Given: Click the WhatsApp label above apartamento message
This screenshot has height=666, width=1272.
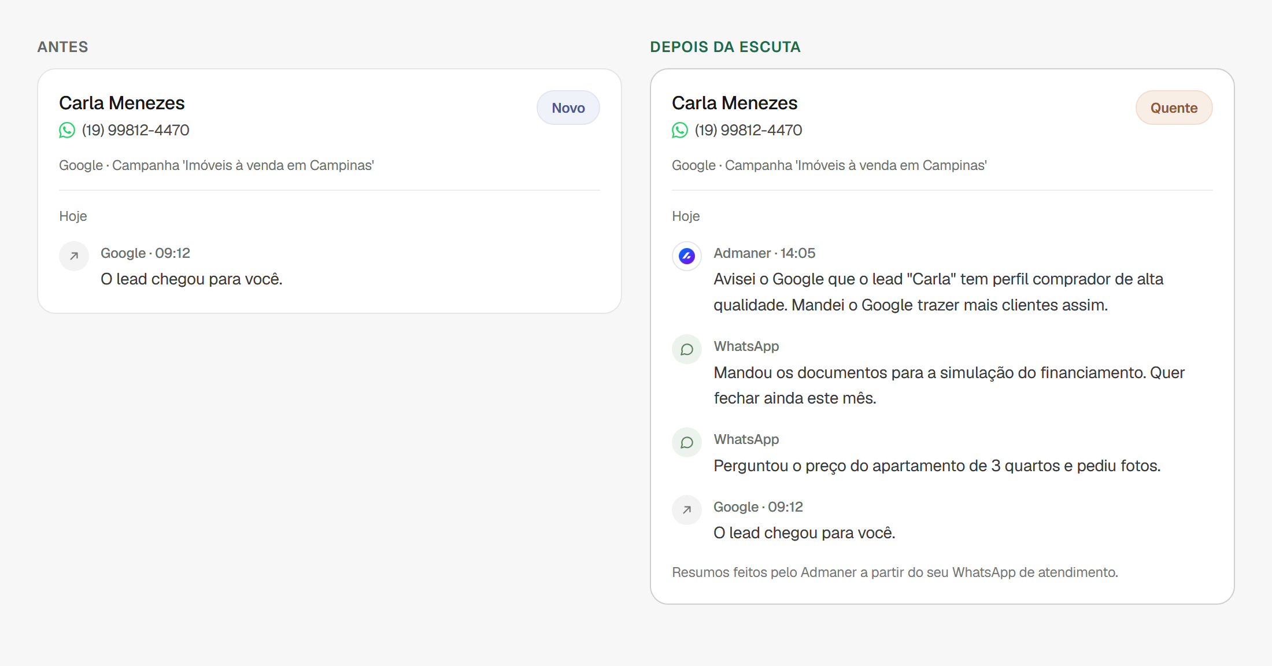Looking at the screenshot, I should (746, 439).
